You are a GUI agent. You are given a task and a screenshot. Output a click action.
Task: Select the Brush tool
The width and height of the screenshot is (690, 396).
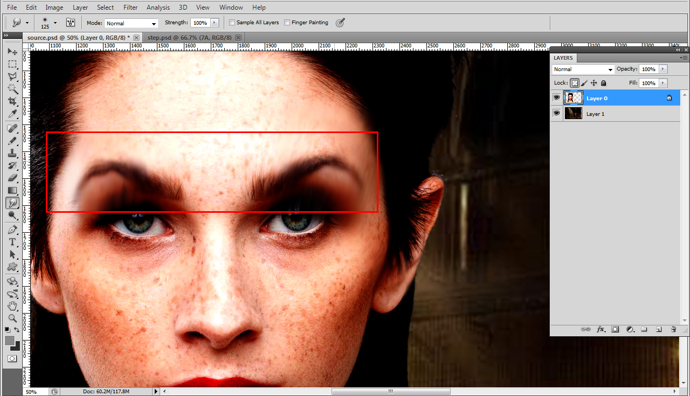pos(12,141)
